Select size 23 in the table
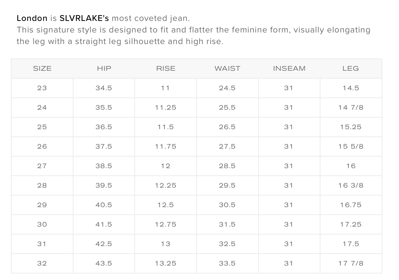The image size is (399, 280). click(42, 88)
